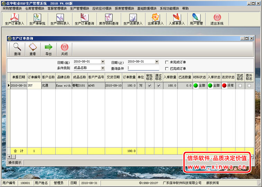Click the horizontal scrollbar left arrow
This screenshot has width=262, height=187.
coord(9,157)
